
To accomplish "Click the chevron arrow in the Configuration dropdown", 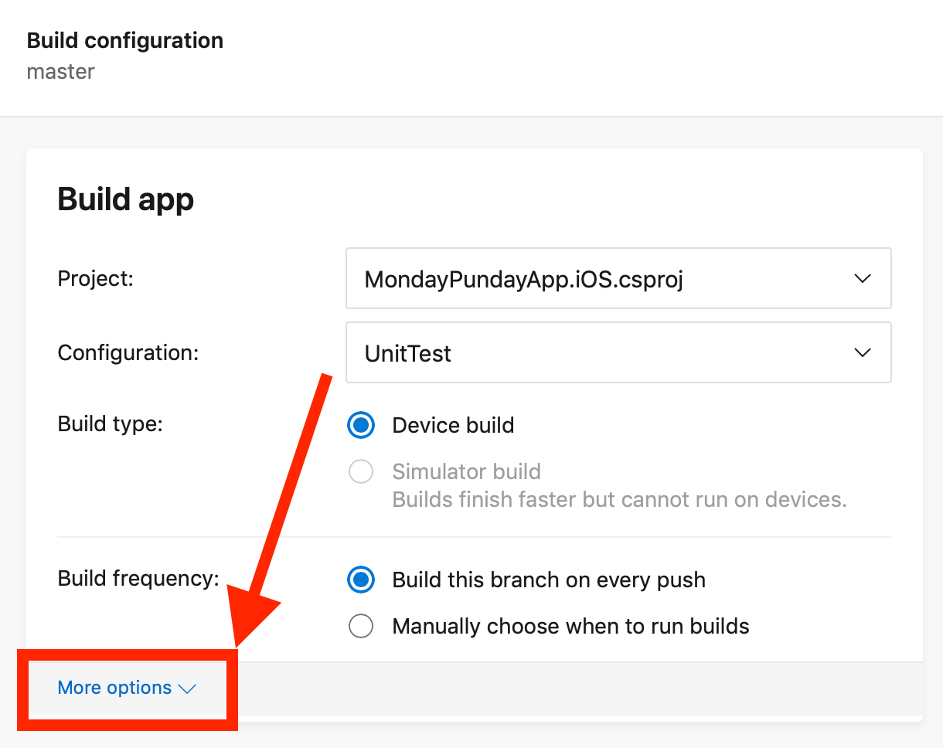I will (x=863, y=352).
